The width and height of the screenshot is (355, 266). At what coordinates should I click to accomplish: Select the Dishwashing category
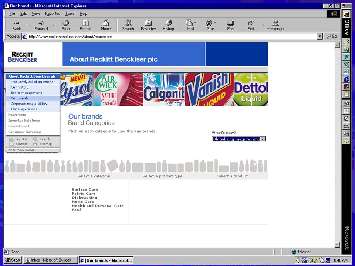click(84, 197)
